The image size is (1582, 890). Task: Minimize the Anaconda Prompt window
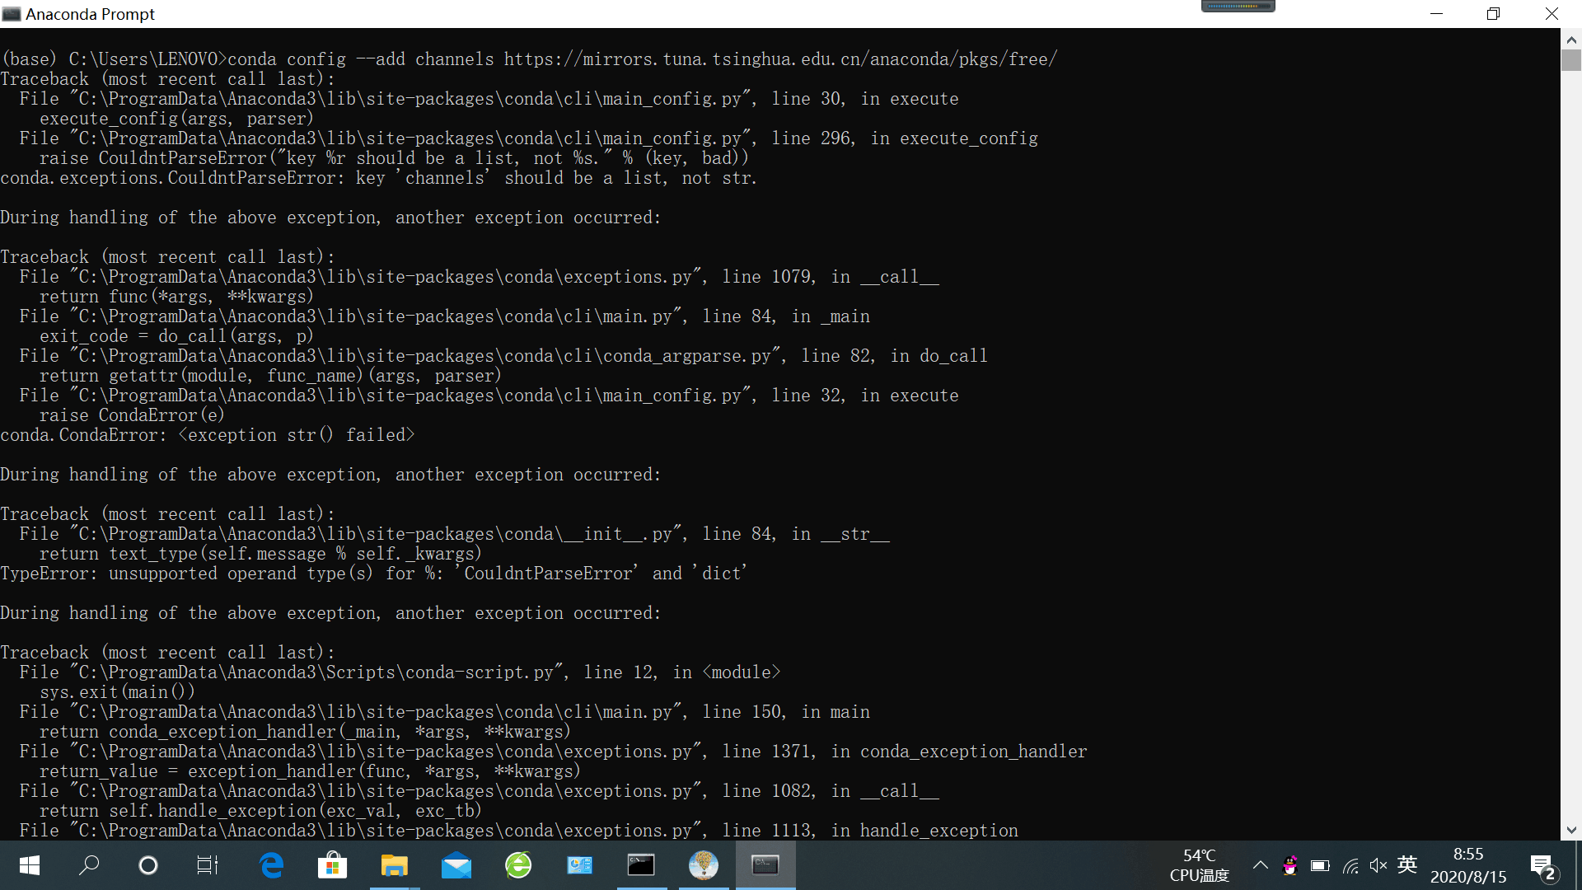pyautogui.click(x=1437, y=14)
